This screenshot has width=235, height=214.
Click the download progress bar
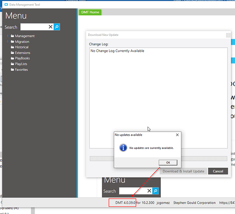[158, 158]
